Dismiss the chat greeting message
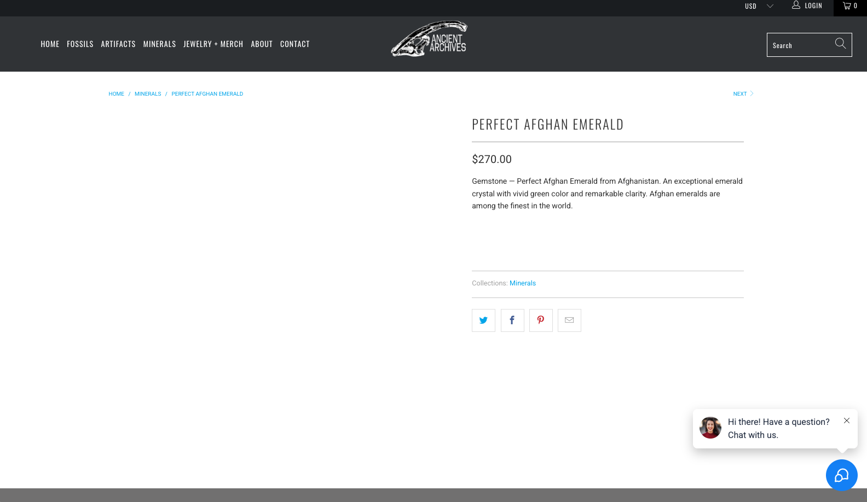This screenshot has width=867, height=502. click(847, 421)
